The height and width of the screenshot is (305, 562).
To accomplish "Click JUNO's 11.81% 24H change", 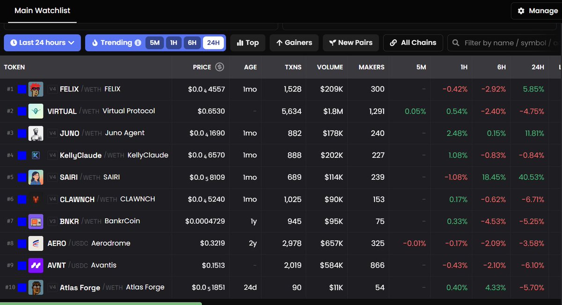I will [534, 133].
